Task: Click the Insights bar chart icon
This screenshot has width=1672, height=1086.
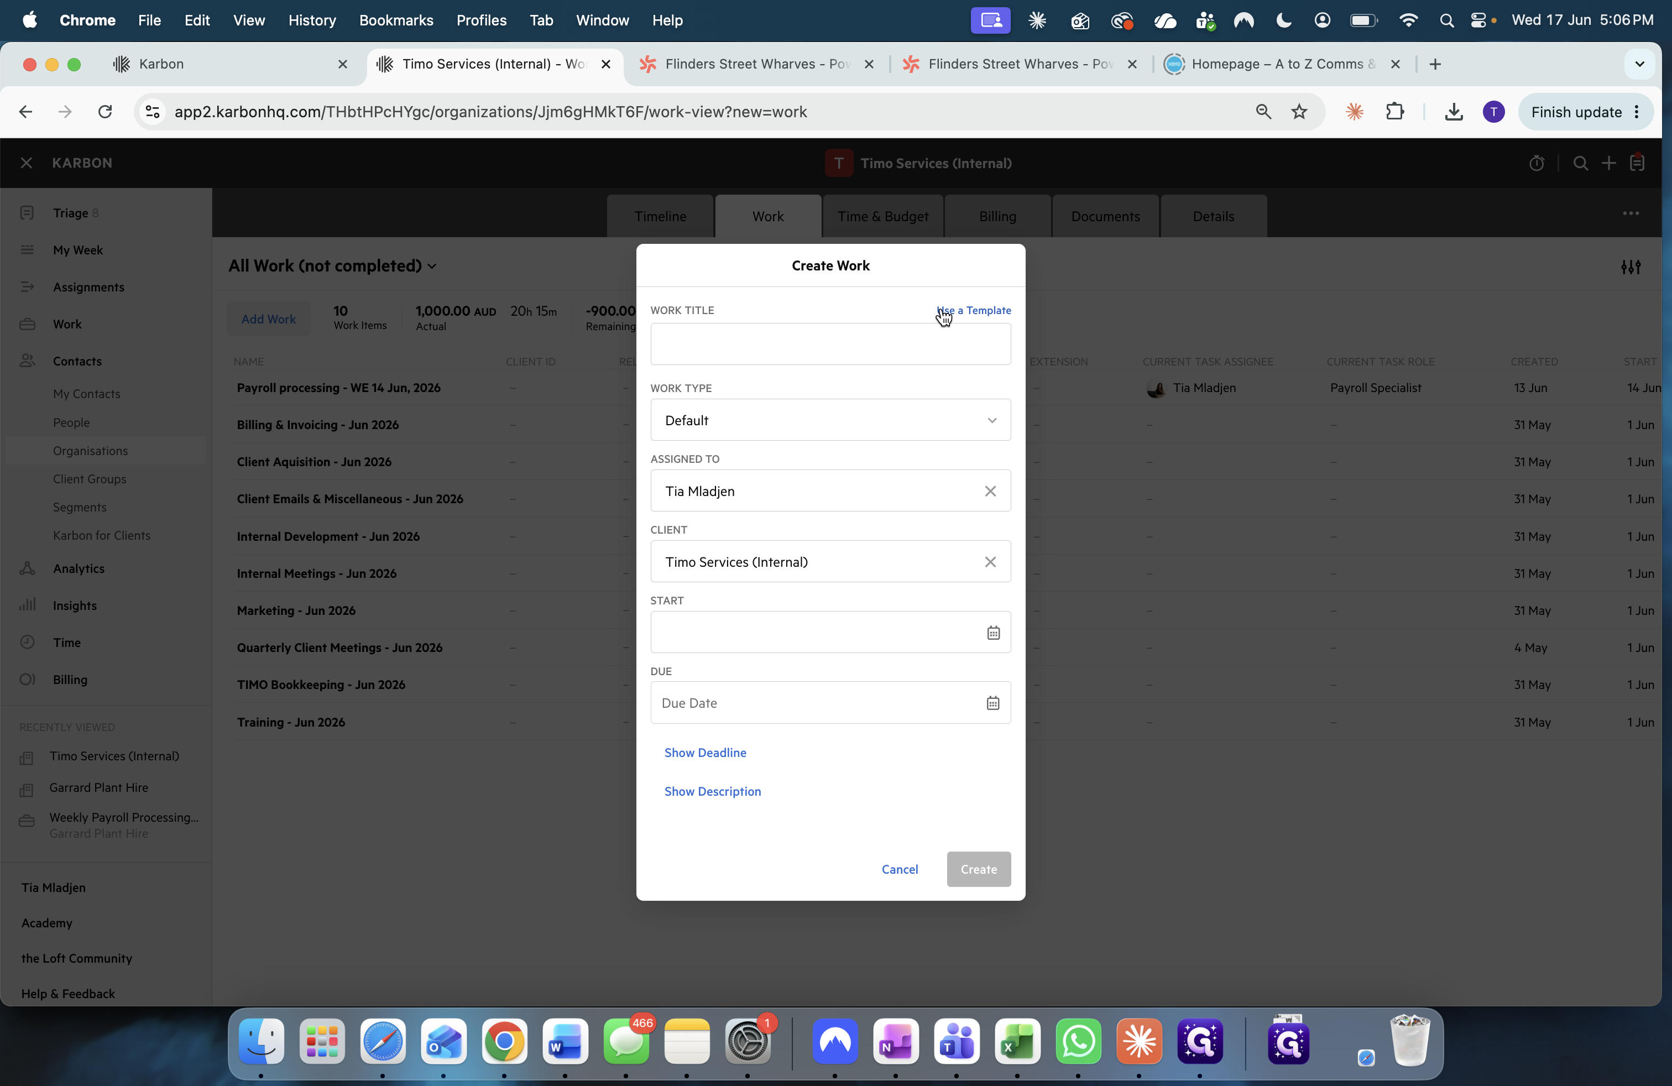Action: (x=28, y=605)
